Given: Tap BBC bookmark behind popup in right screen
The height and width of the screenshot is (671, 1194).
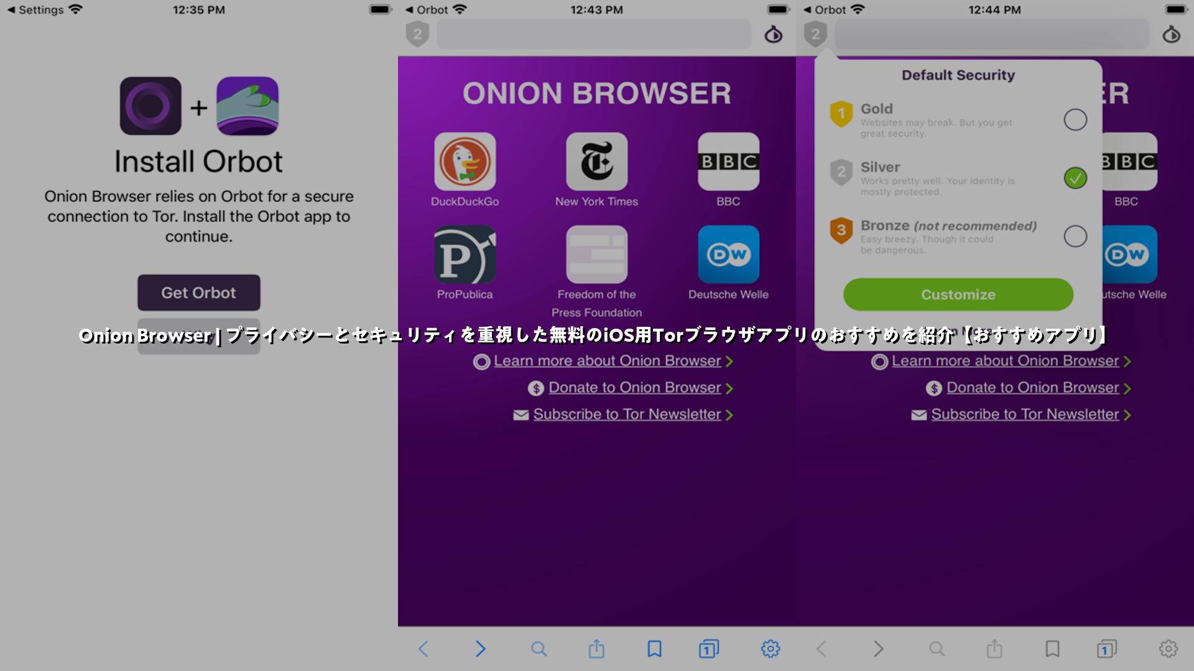Looking at the screenshot, I should pos(1129,162).
